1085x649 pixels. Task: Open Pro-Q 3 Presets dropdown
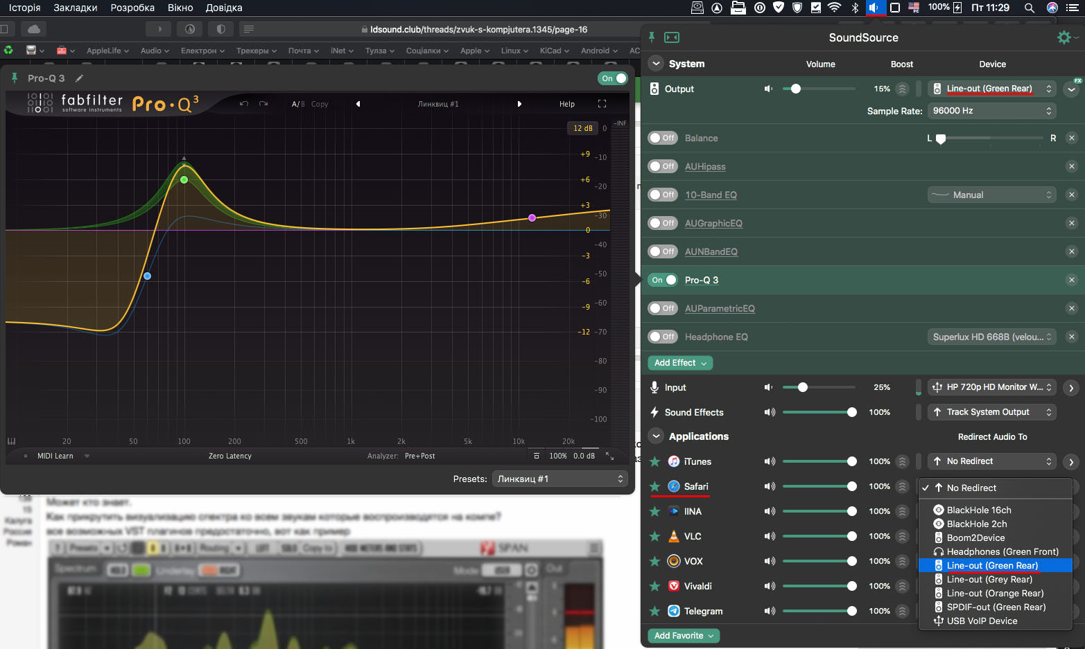pos(559,479)
